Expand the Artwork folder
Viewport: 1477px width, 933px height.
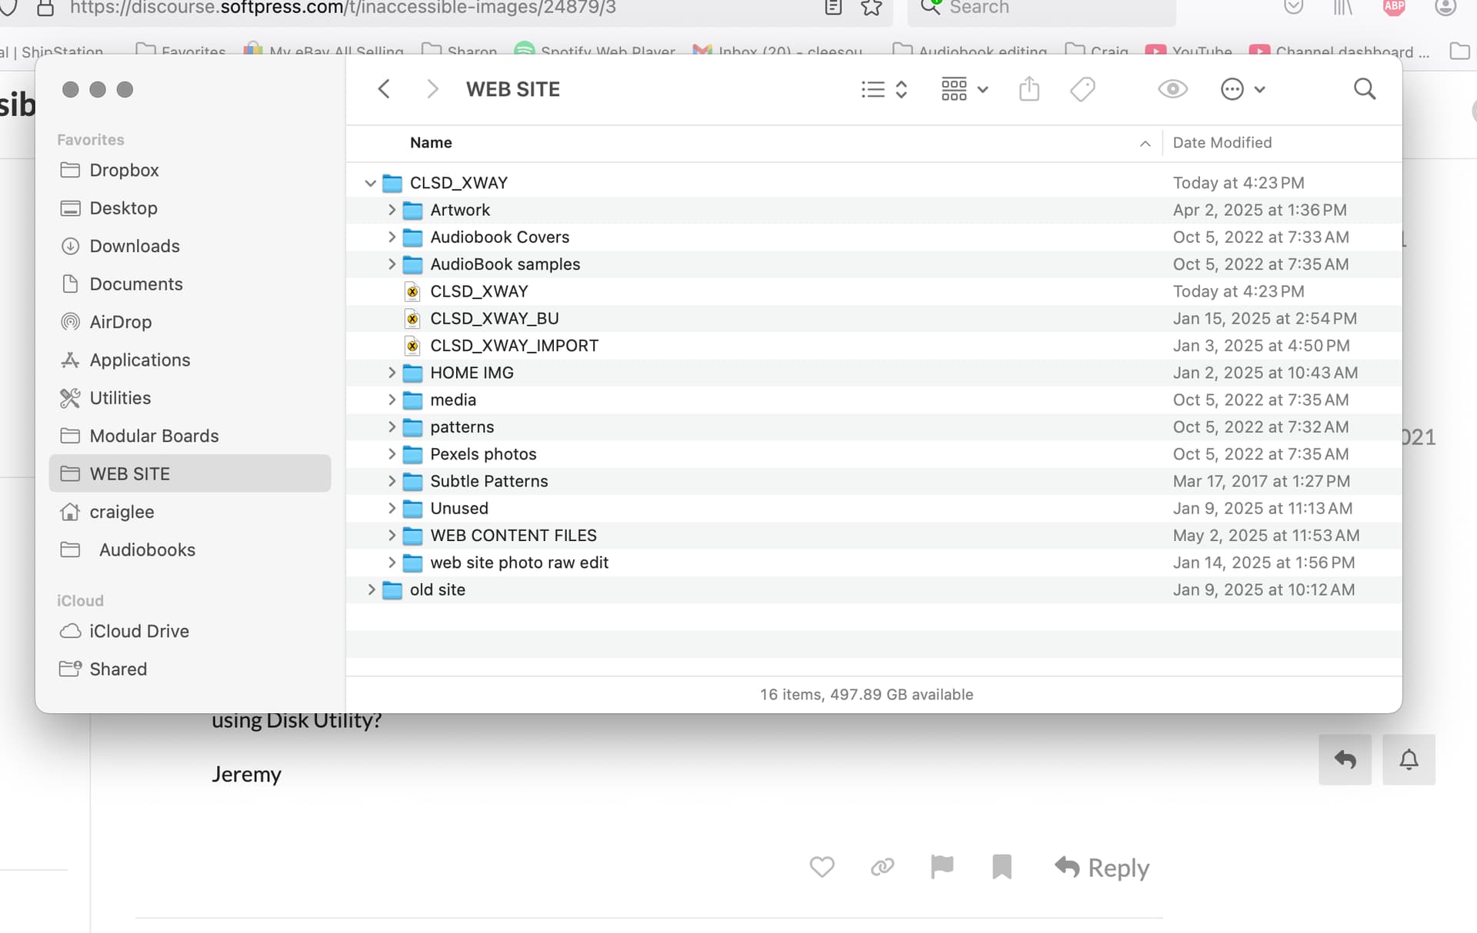392,210
